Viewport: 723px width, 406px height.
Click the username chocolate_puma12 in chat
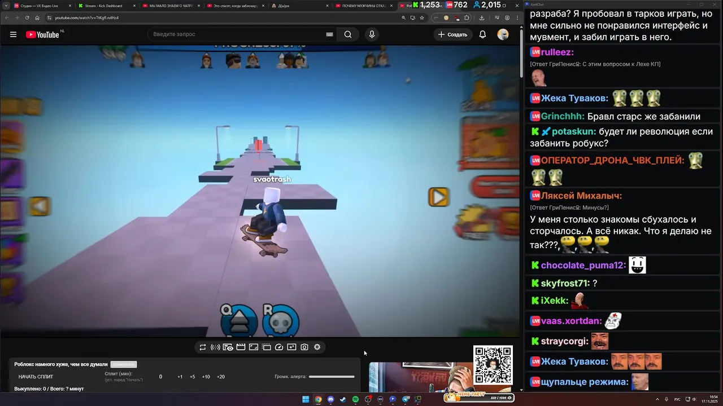point(583,265)
